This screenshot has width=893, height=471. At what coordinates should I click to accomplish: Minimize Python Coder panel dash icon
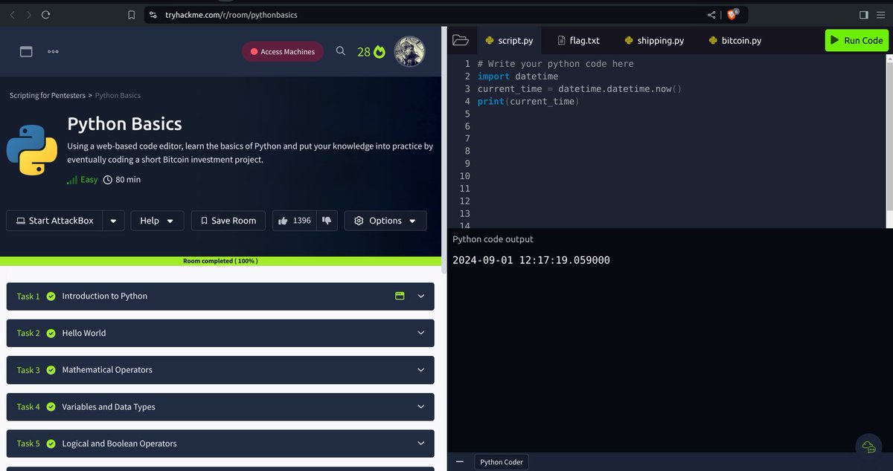(459, 461)
